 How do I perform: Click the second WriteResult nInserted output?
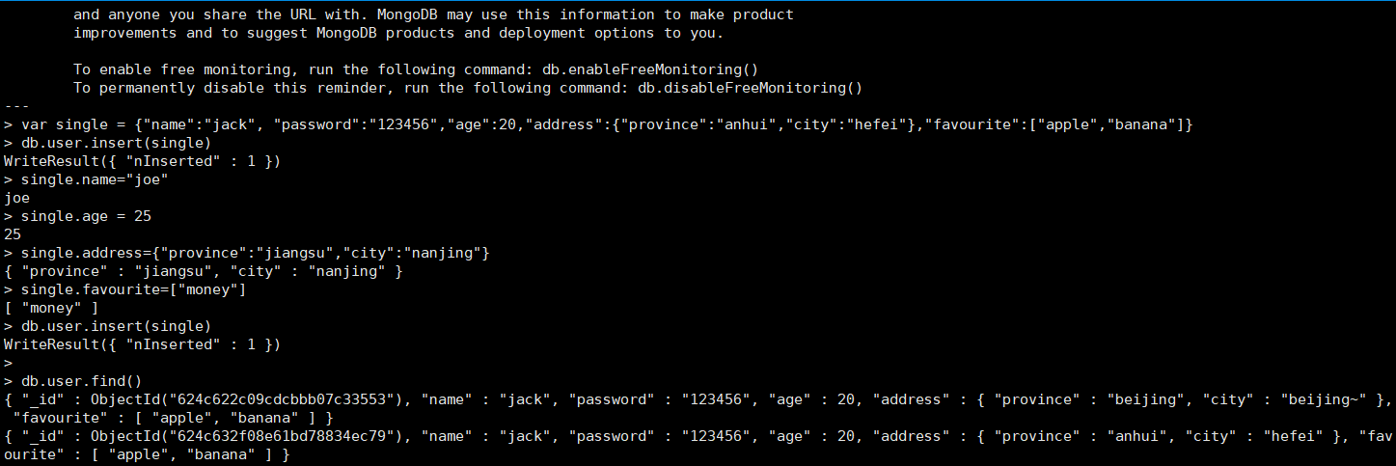pos(142,344)
